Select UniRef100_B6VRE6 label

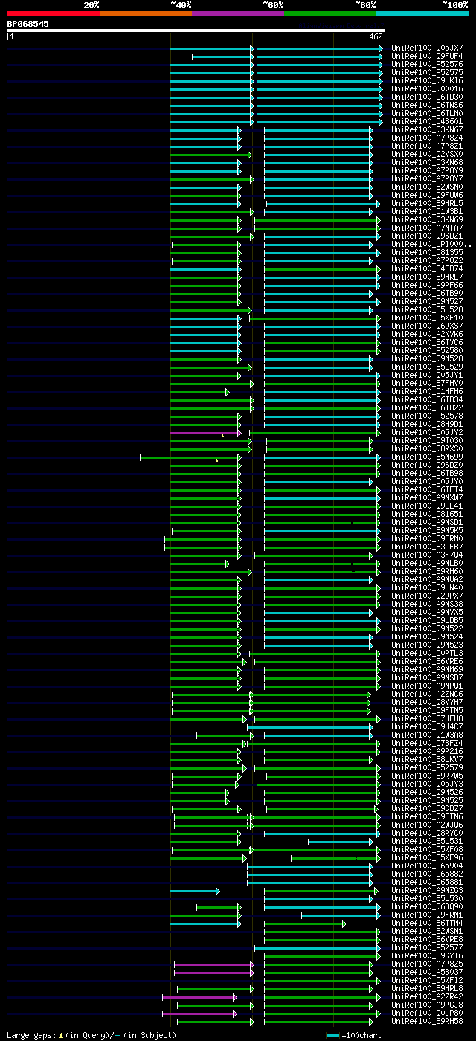click(x=427, y=661)
